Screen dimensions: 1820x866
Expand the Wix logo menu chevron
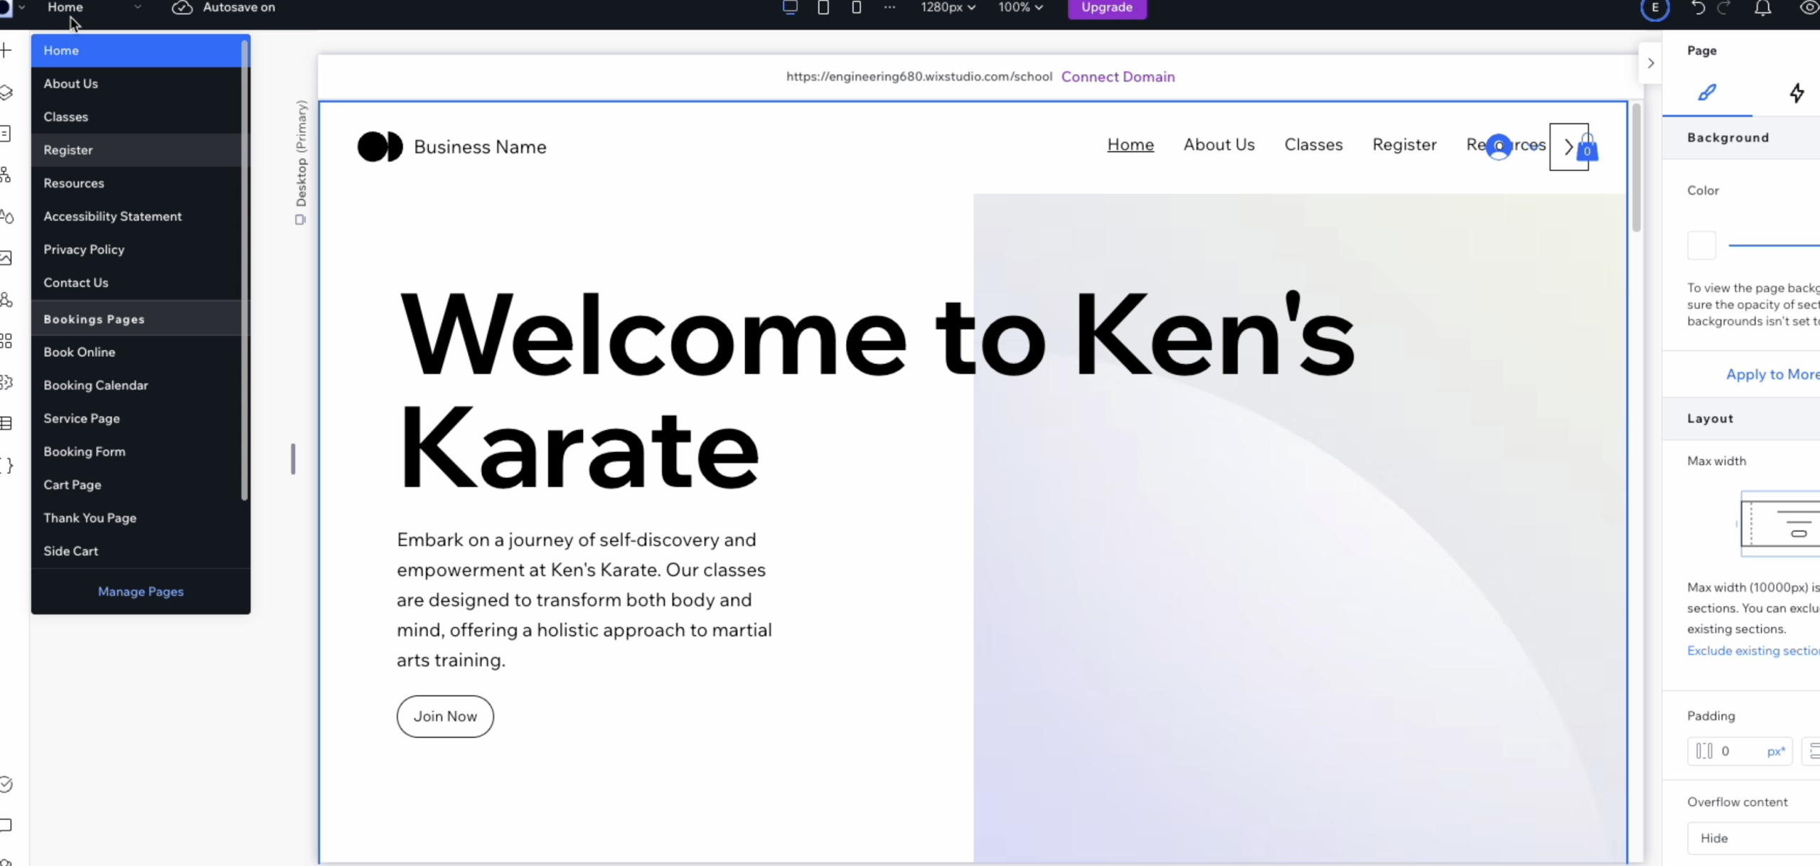point(22,7)
